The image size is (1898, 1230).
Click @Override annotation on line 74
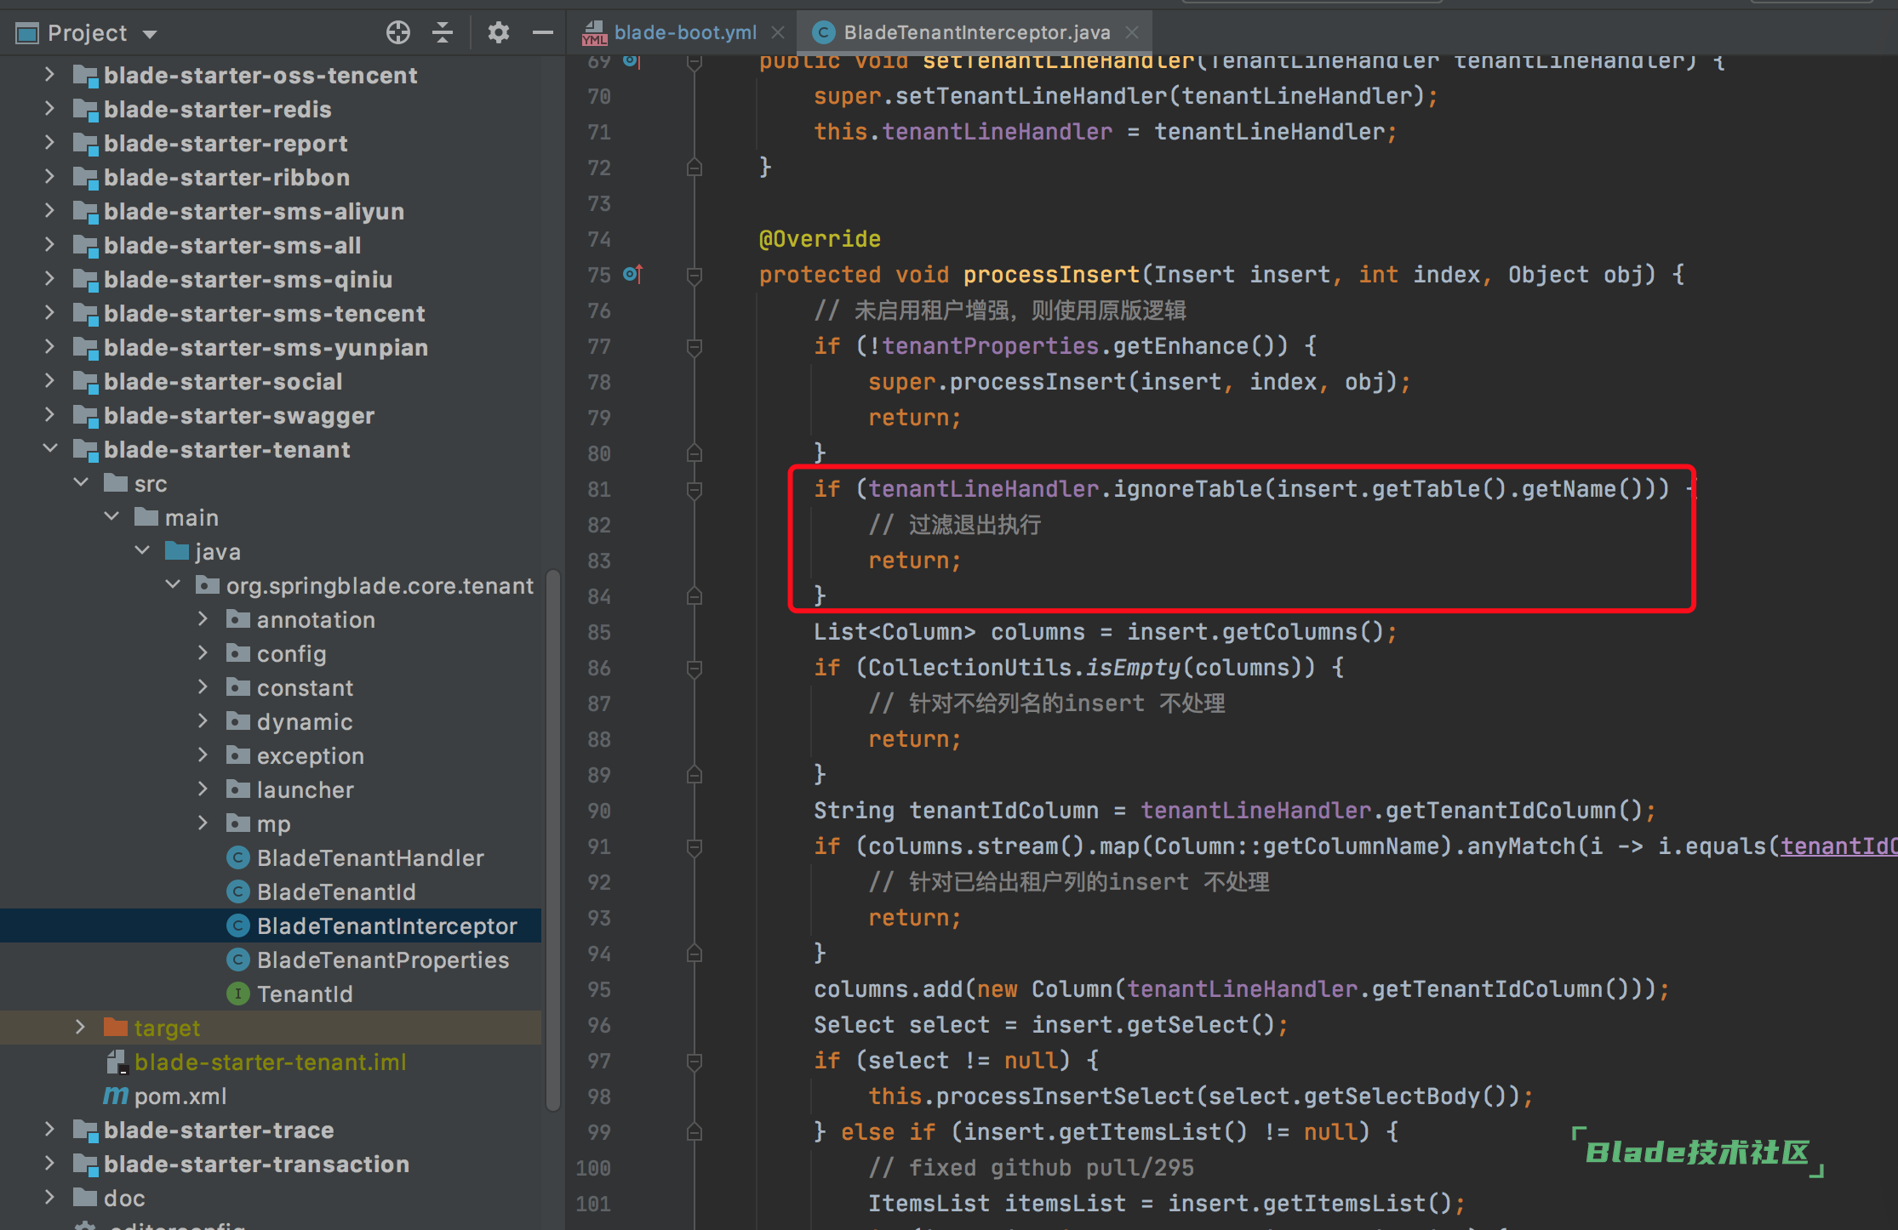tap(820, 239)
